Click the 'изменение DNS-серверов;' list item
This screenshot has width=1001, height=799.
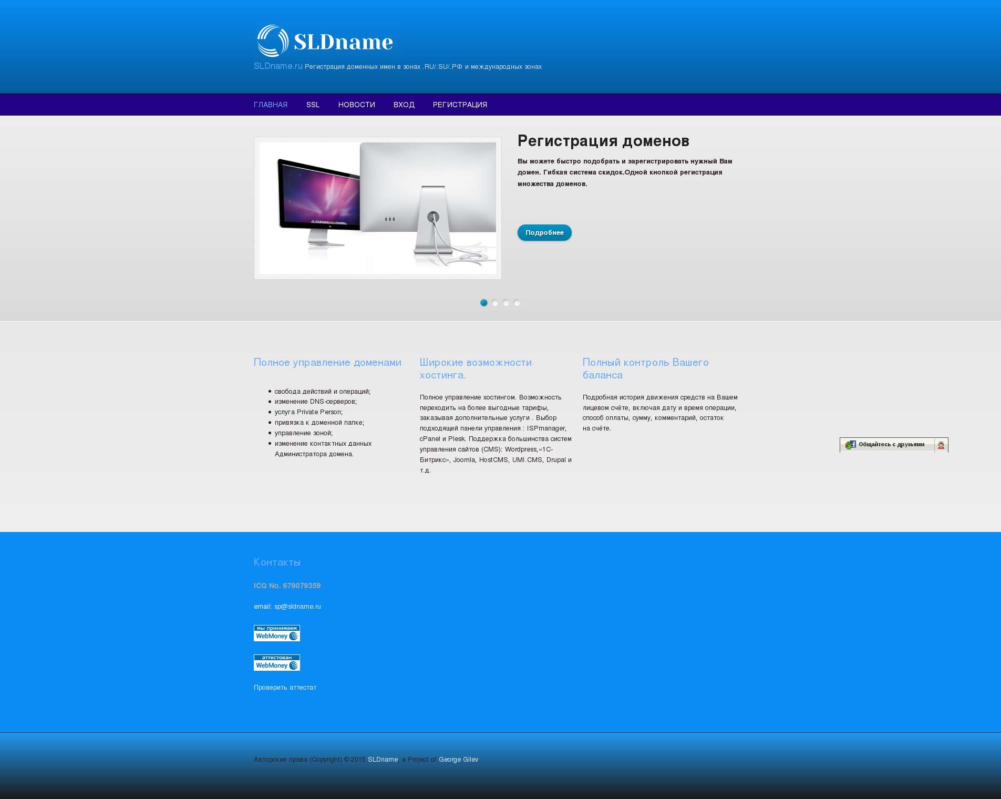tap(316, 402)
